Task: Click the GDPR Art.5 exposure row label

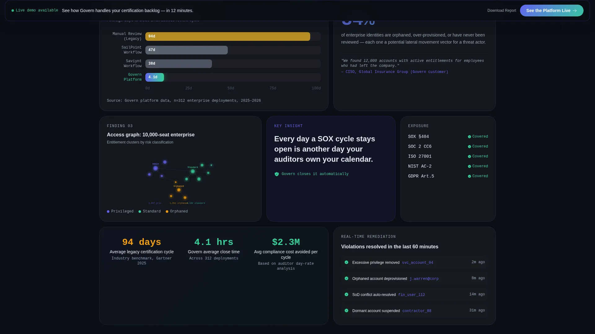Action: click(x=421, y=176)
